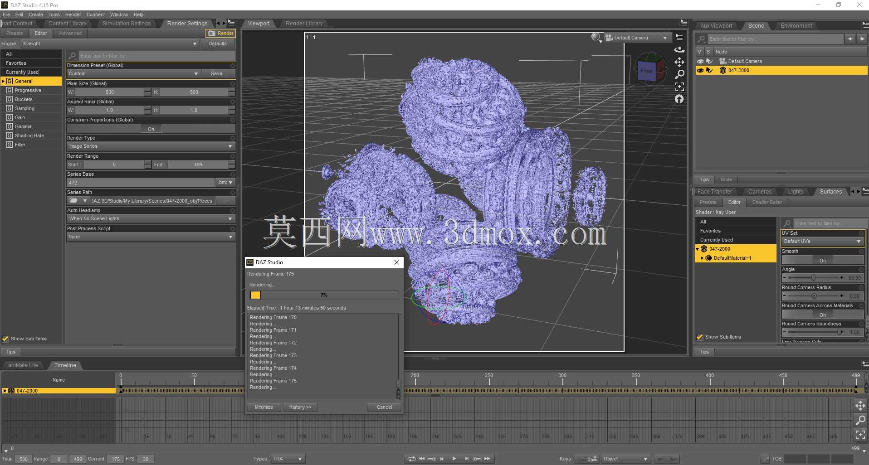Click the reset view arrow icon in viewport
This screenshot has width=869, height=465.
click(679, 99)
